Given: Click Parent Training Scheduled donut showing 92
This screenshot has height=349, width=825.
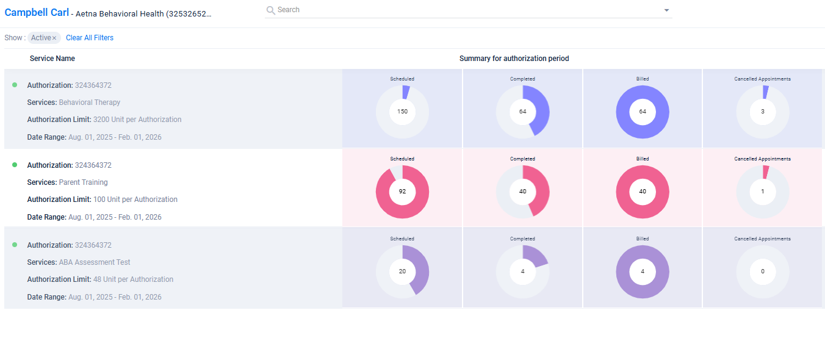Looking at the screenshot, I should pyautogui.click(x=402, y=192).
